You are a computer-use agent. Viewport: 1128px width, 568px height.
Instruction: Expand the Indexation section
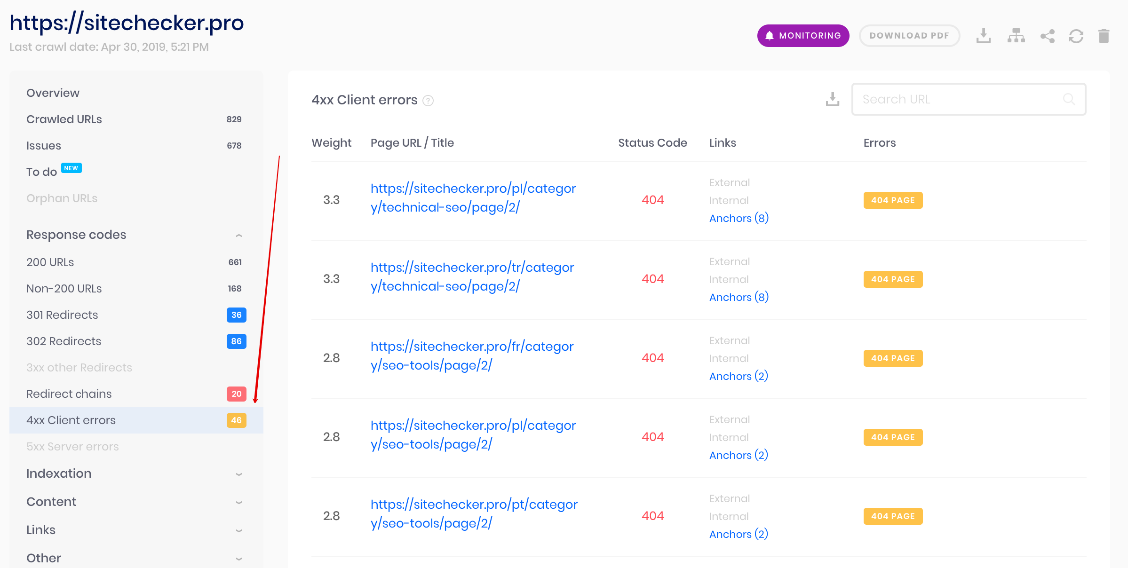point(136,473)
